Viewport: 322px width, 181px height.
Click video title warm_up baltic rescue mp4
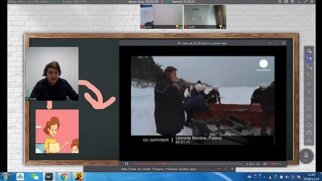tap(202, 43)
